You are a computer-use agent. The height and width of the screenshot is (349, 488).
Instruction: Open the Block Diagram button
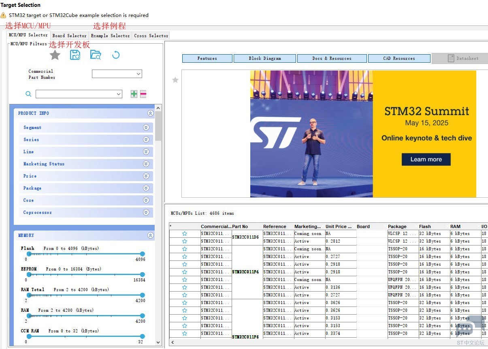pyautogui.click(x=265, y=59)
